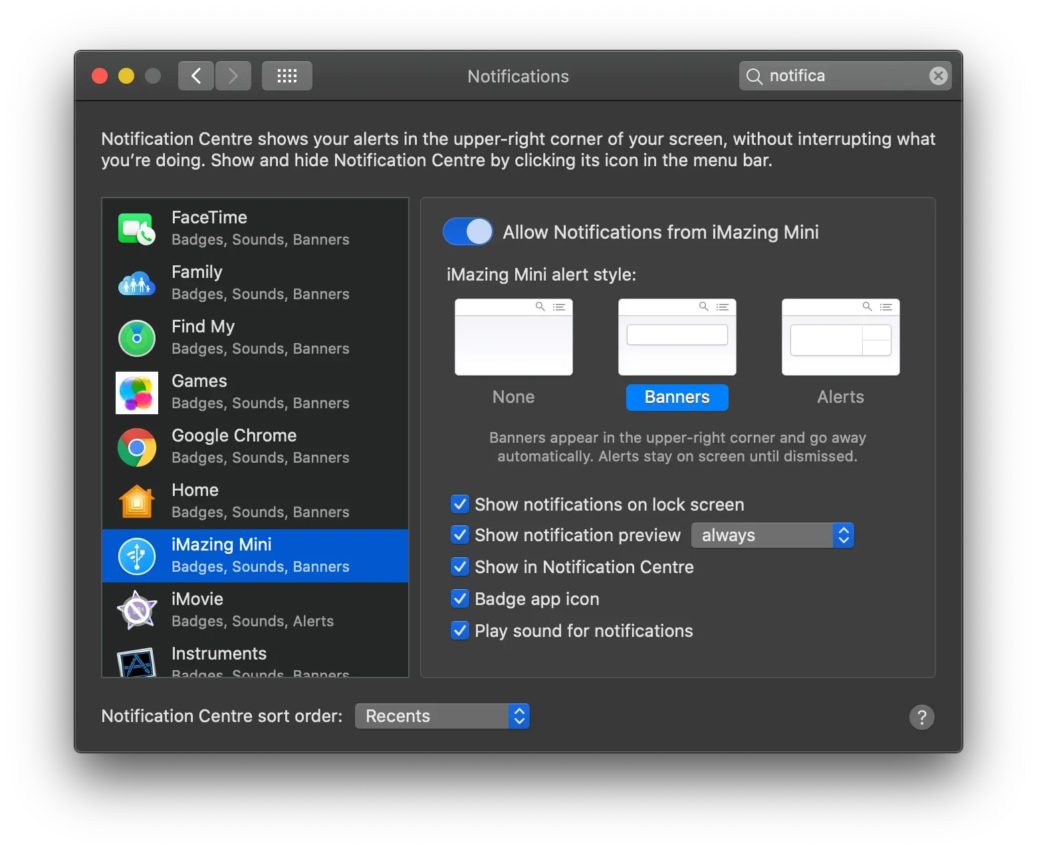Open Show All preferences grid
Image resolution: width=1037 pixels, height=851 pixels.
287,75
